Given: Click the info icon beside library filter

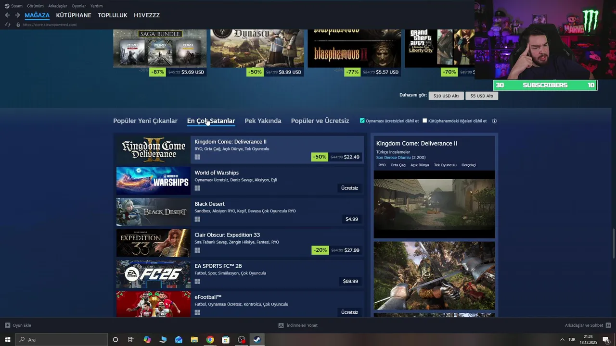Looking at the screenshot, I should click(494, 121).
